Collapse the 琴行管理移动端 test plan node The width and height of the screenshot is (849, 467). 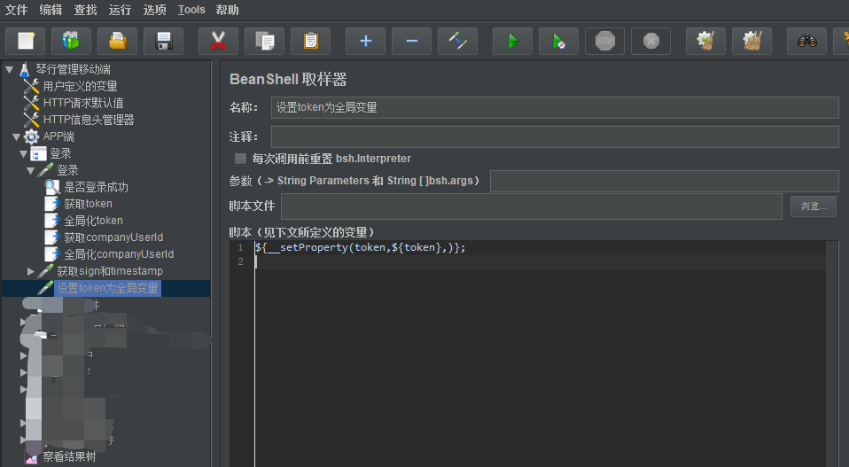(x=9, y=70)
